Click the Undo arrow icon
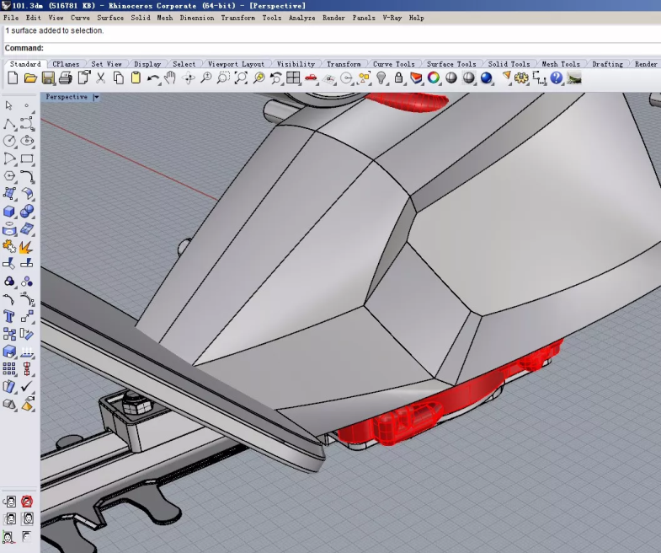 [x=153, y=78]
